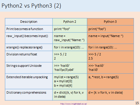Click the 'Python 3' column header
140x105 pixels.
pyautogui.click(x=110, y=22)
